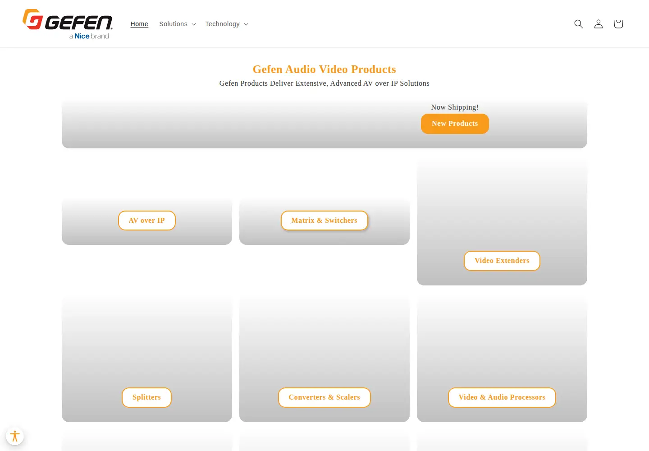The height and width of the screenshot is (451, 649).
Task: Select the Home menu item
Action: [x=139, y=24]
